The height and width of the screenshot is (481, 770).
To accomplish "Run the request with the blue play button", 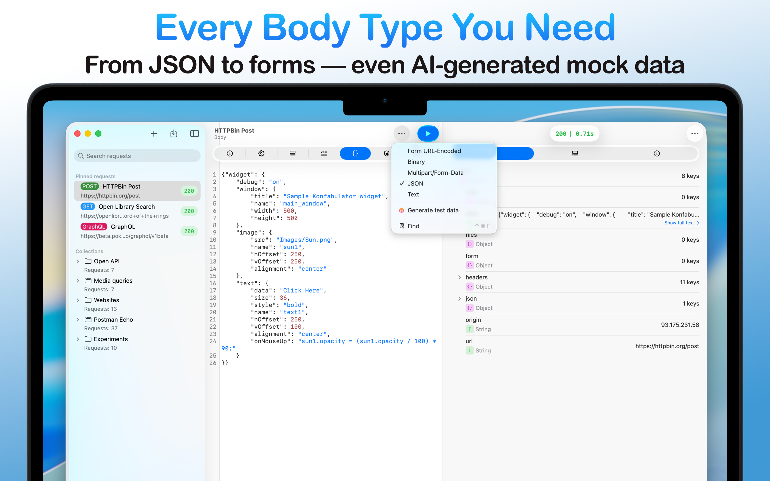I will (428, 134).
